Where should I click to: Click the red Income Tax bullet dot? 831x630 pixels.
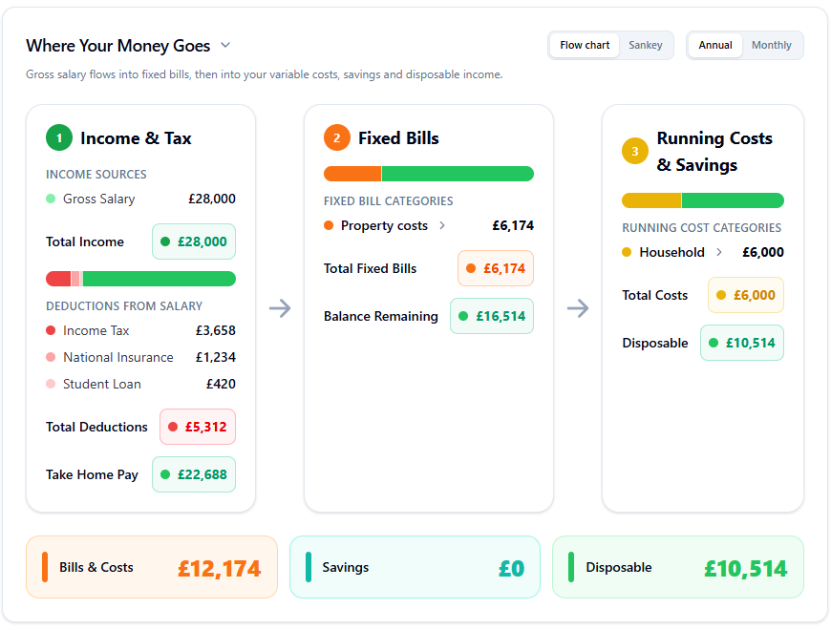51,330
